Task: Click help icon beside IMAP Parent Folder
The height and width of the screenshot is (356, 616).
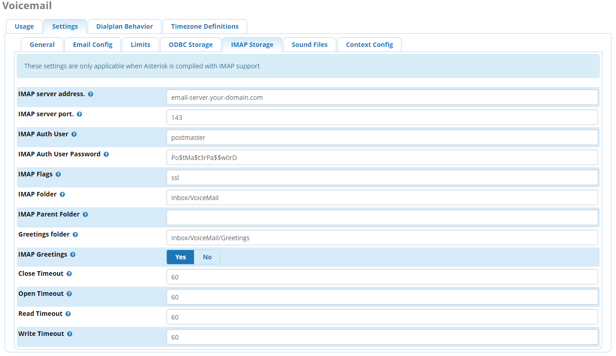Action: point(85,215)
